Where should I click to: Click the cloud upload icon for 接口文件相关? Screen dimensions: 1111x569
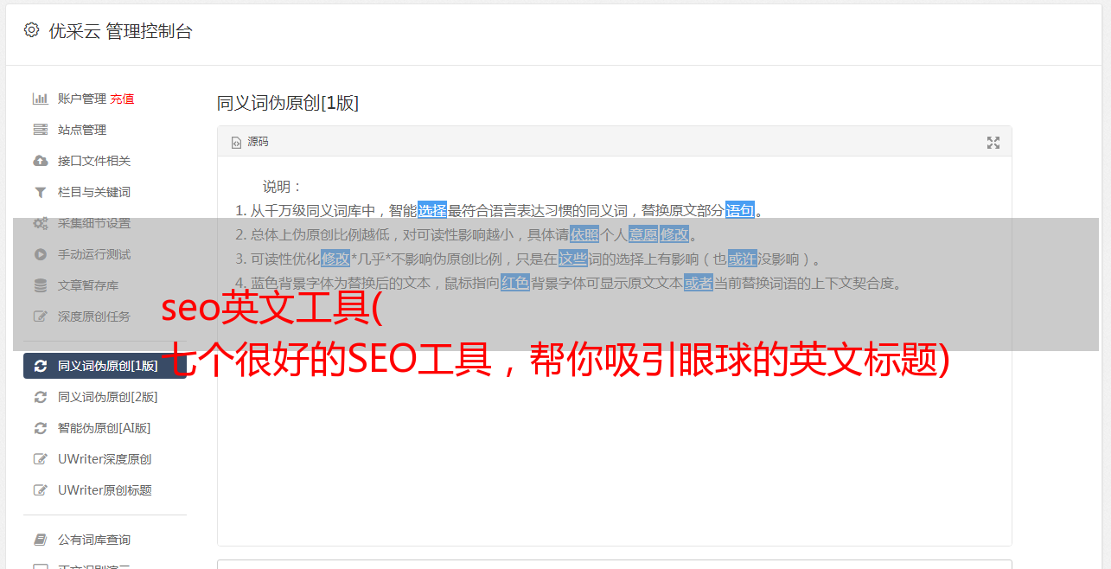coord(40,161)
